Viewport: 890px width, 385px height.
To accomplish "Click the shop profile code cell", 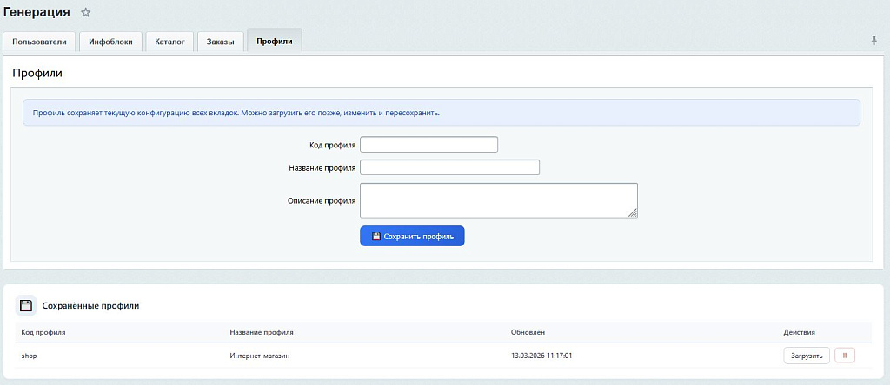I will click(x=29, y=356).
